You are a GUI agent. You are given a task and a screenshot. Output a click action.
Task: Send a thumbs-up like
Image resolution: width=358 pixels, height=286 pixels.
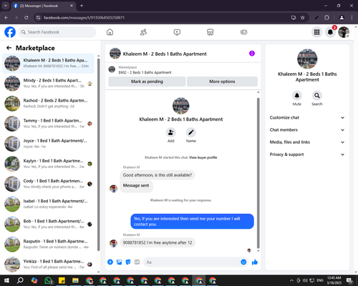tap(255, 262)
